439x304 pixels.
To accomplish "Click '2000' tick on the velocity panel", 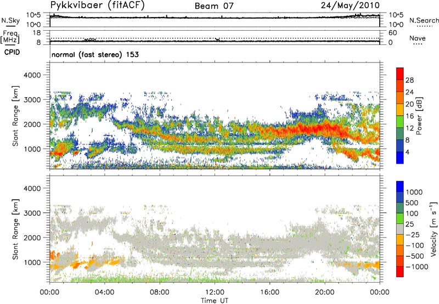I will point(32,238).
